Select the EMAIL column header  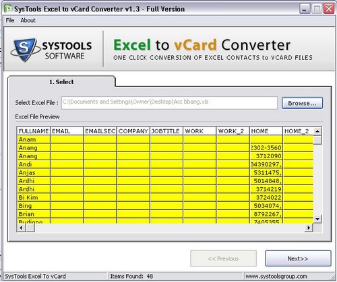67,131
